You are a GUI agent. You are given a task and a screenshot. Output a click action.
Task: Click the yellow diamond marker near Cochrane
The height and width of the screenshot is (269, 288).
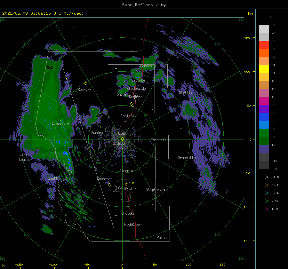[109, 185]
